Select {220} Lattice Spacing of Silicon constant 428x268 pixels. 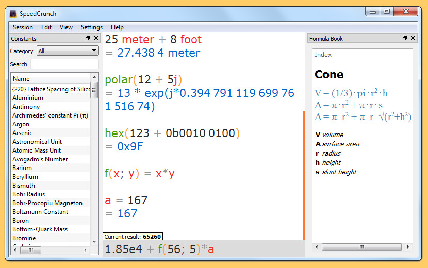pyautogui.click(x=51, y=89)
